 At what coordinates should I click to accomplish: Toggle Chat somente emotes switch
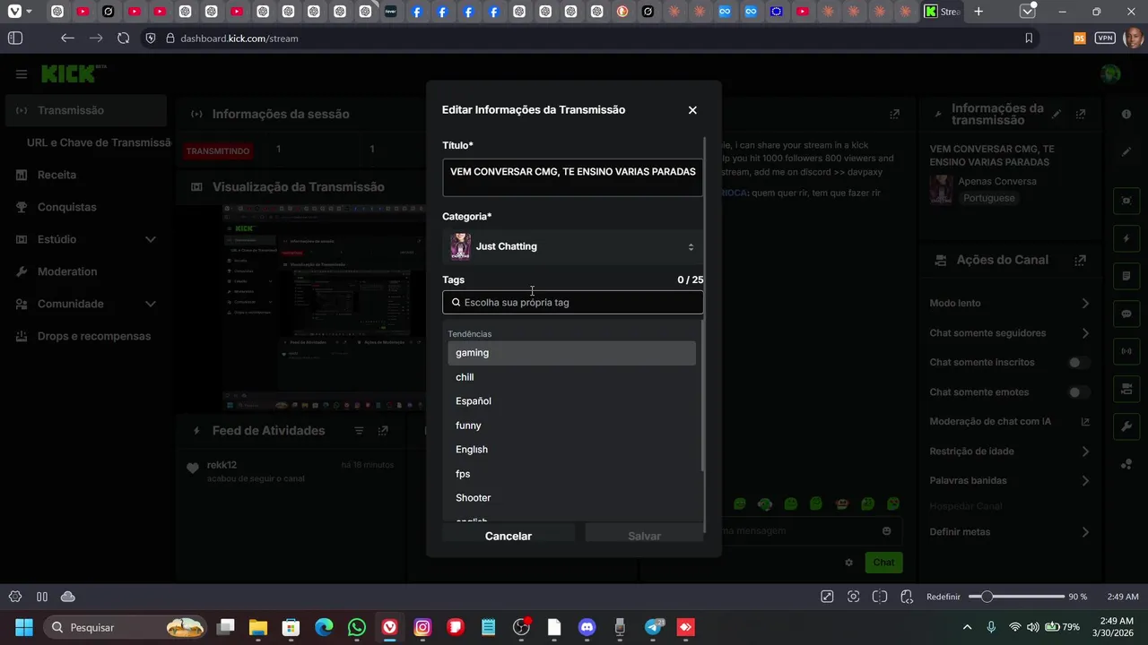point(1079,392)
